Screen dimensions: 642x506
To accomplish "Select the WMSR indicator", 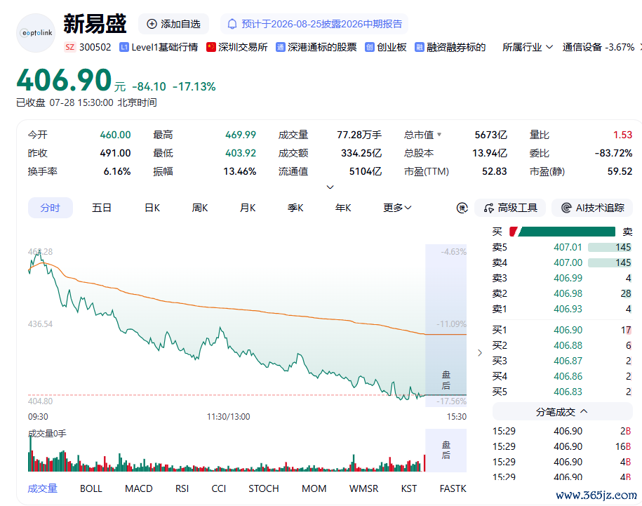I will [x=364, y=488].
